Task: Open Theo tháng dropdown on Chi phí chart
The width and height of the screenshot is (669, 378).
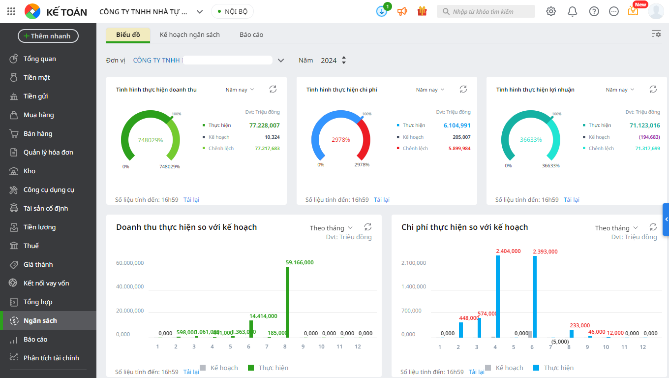Action: tap(617, 228)
